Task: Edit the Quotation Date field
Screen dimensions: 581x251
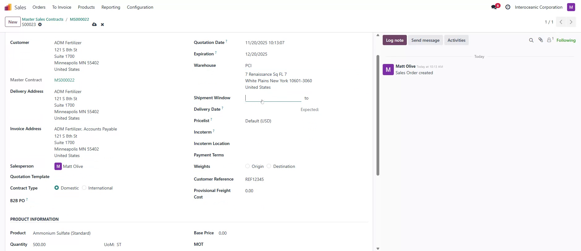Action: [x=306, y=43]
